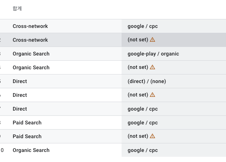Select google / cpc in Paid Search row
The image size is (226, 162).
coord(143,123)
